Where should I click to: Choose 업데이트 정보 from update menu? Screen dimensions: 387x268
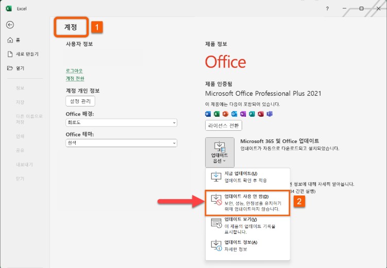[247, 245]
